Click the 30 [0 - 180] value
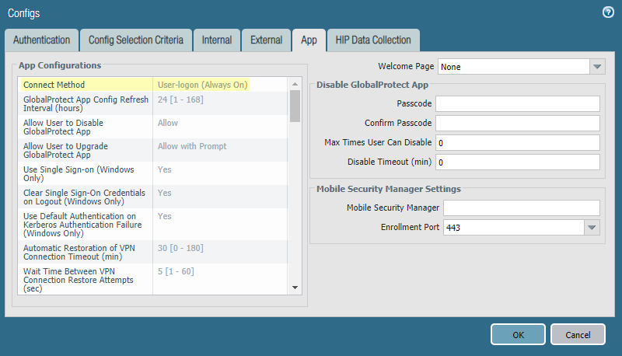This screenshot has width=622, height=356. click(180, 248)
